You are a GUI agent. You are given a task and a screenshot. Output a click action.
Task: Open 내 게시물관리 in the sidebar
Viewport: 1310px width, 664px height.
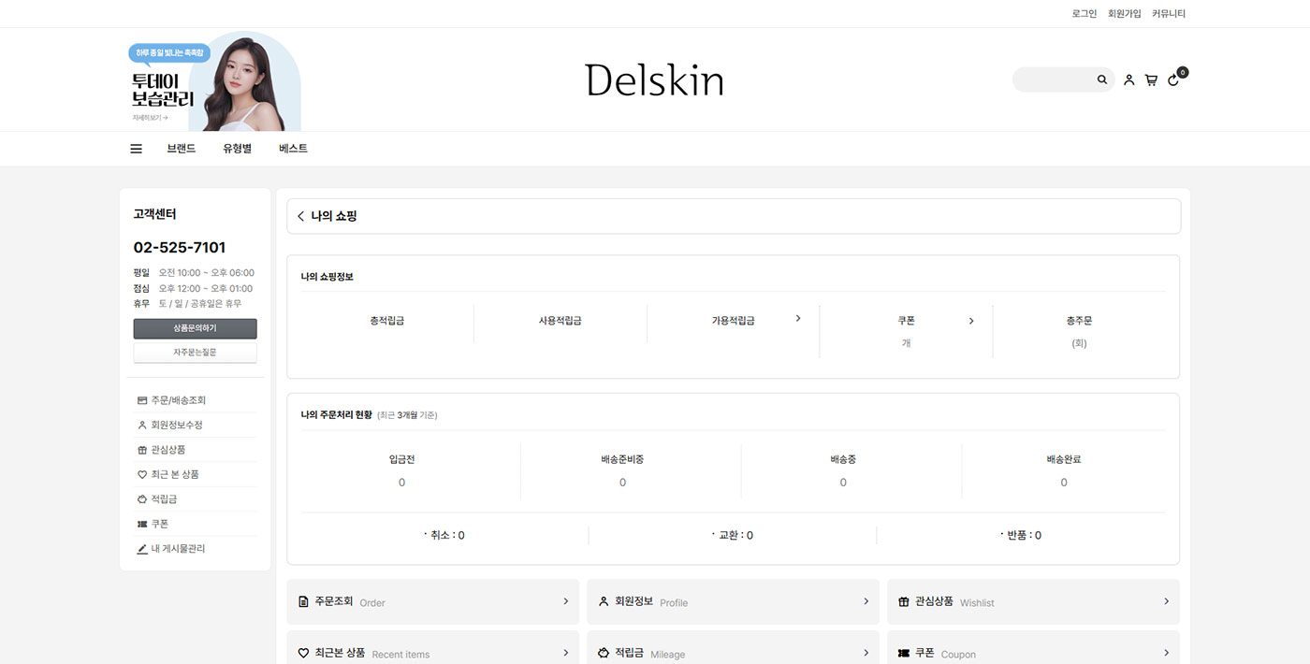pyautogui.click(x=178, y=549)
